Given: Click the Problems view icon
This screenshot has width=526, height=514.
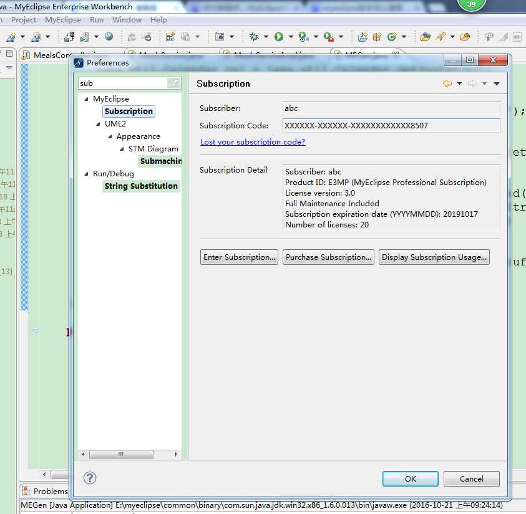Looking at the screenshot, I should tap(26, 491).
